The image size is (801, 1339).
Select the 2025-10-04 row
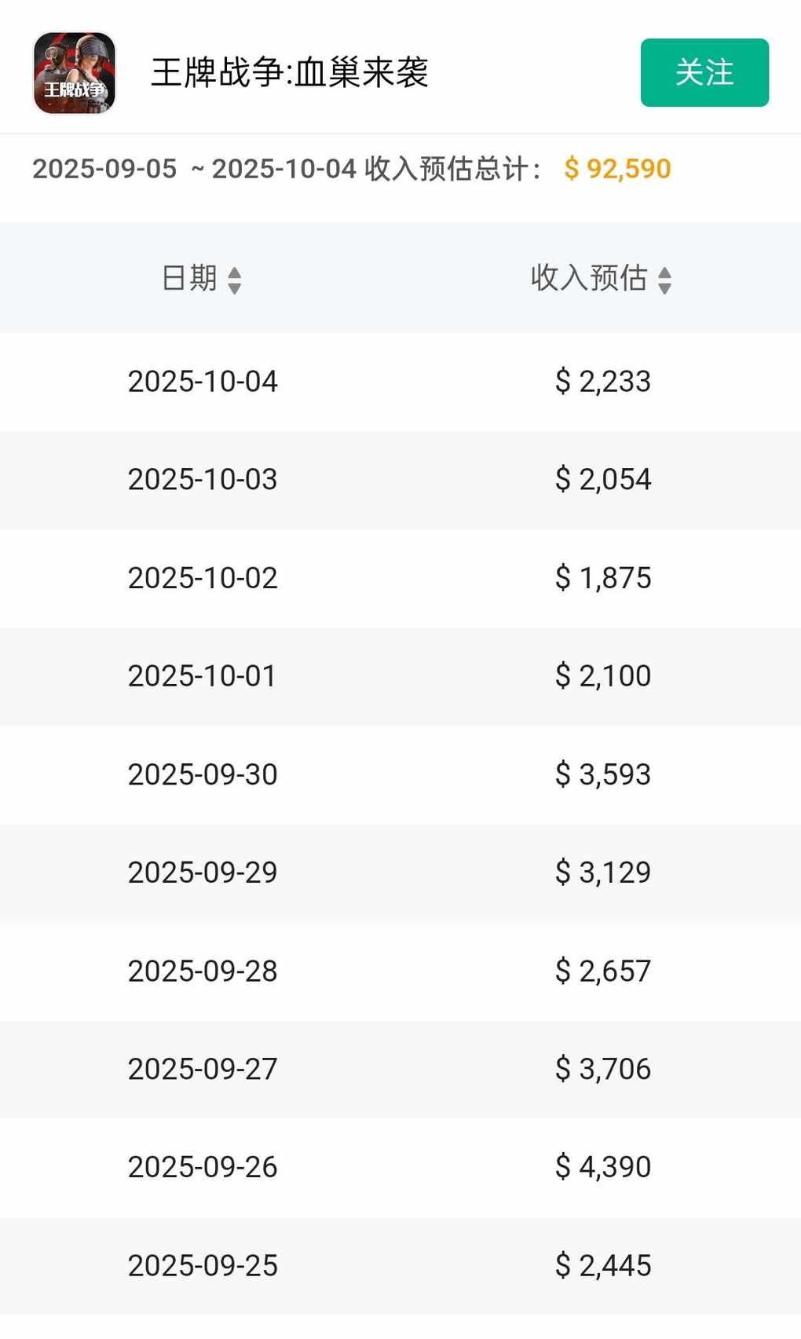[203, 382]
